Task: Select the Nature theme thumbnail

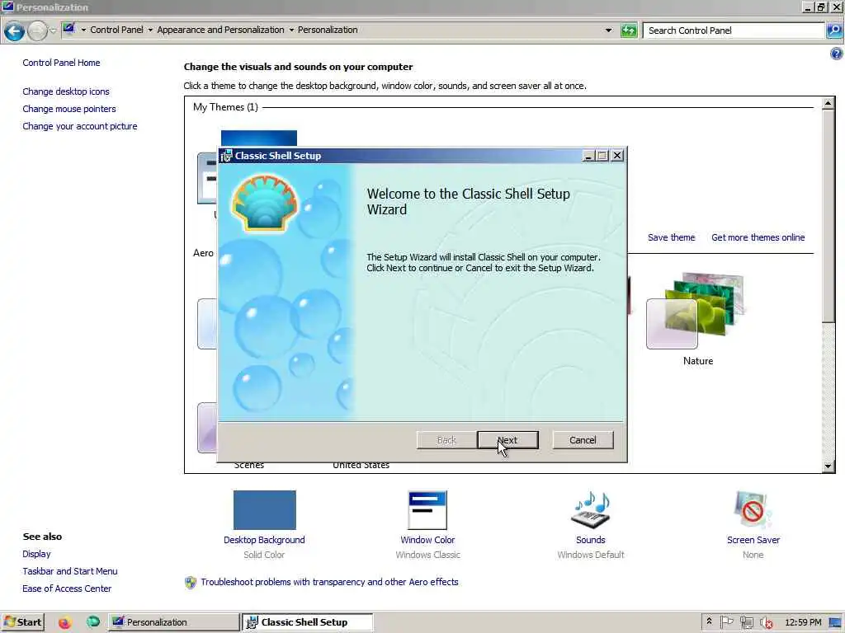Action: pos(696,311)
